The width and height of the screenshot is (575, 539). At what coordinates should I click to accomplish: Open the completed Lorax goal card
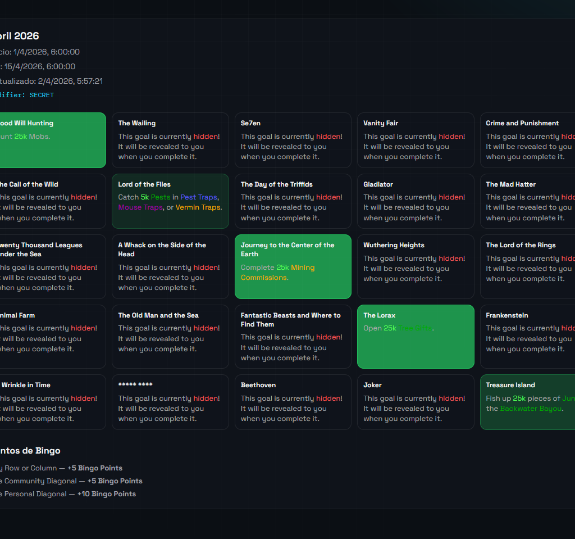tap(416, 336)
